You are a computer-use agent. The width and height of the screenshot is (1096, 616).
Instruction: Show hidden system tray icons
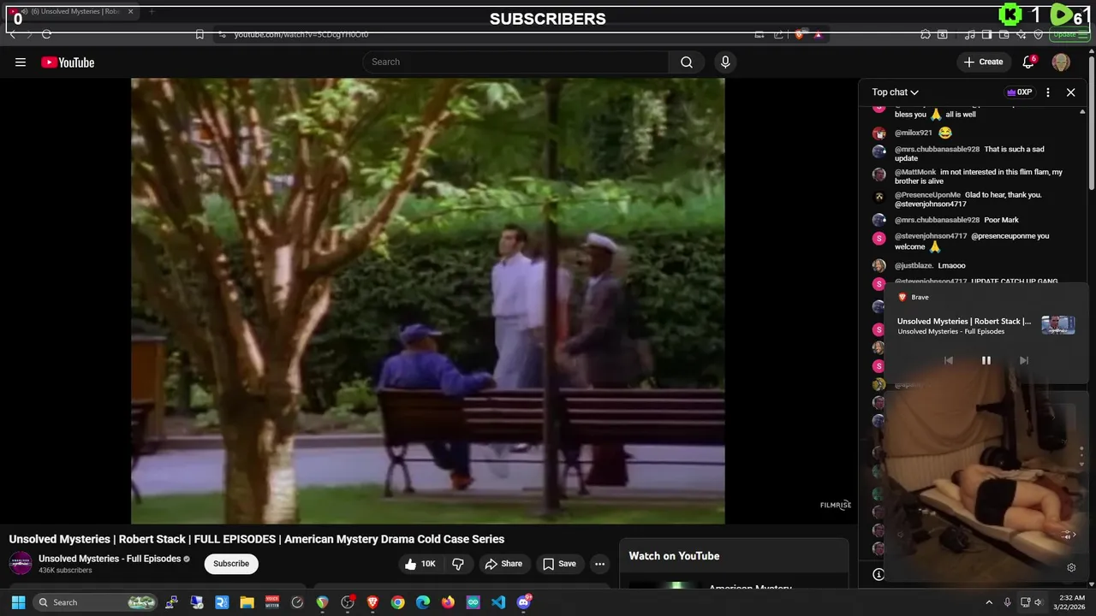click(x=989, y=602)
